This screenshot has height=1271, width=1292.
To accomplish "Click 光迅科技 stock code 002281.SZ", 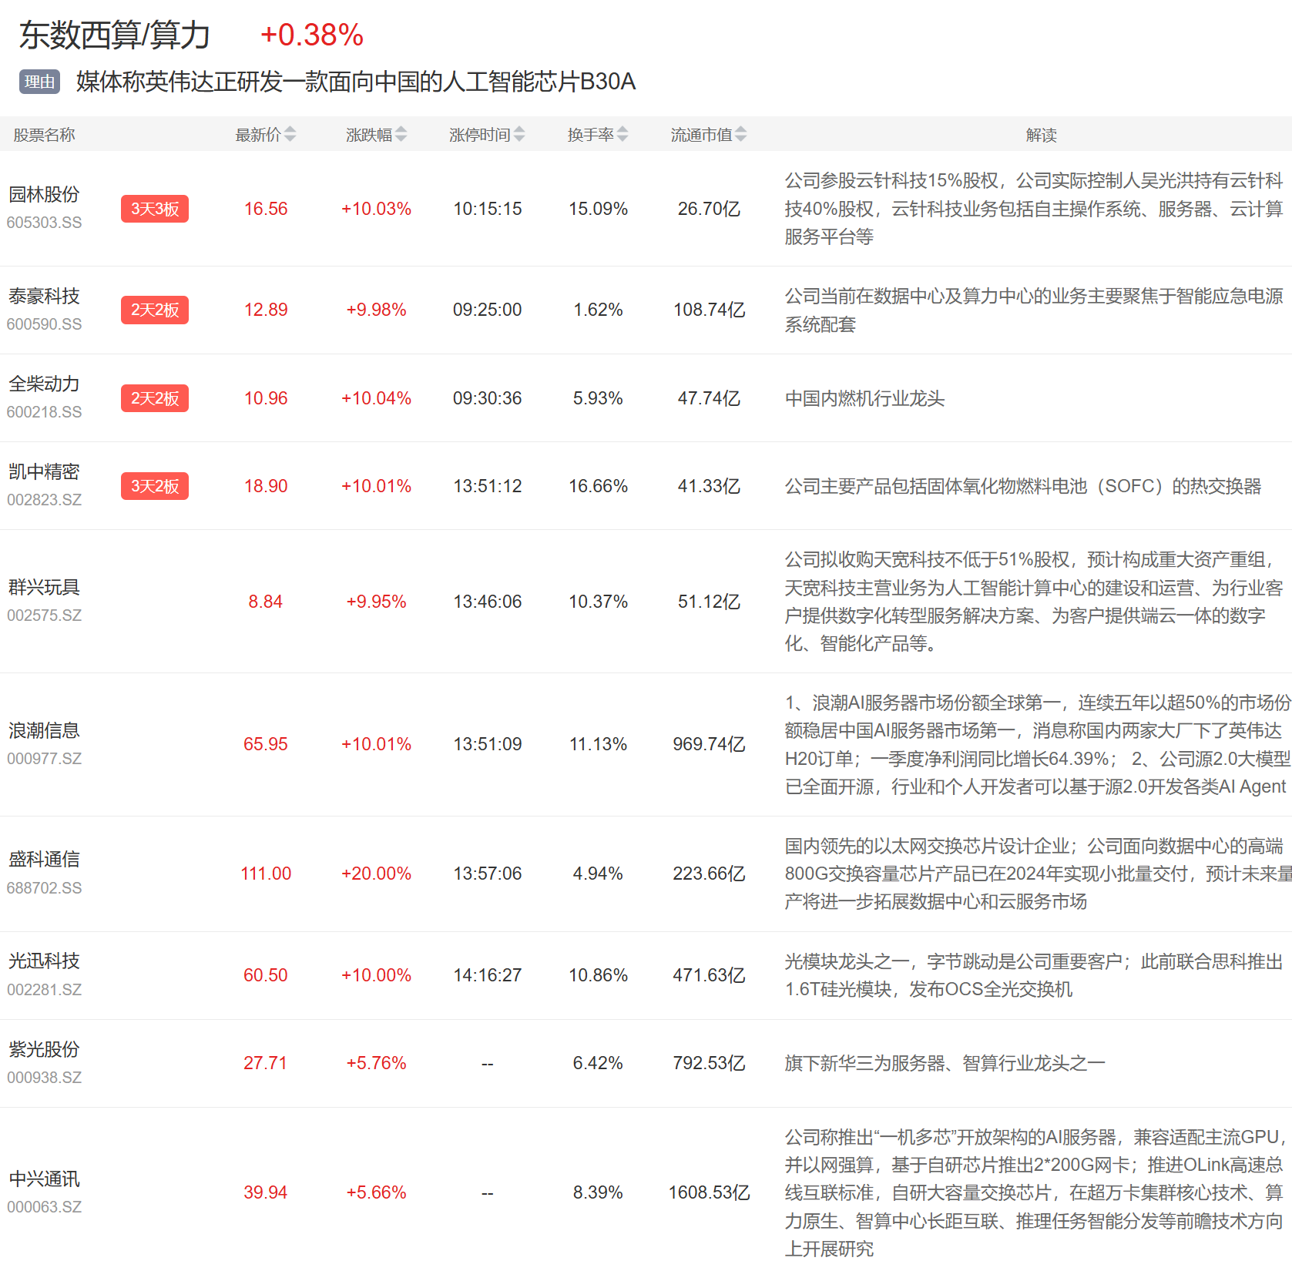I will pyautogui.click(x=44, y=990).
